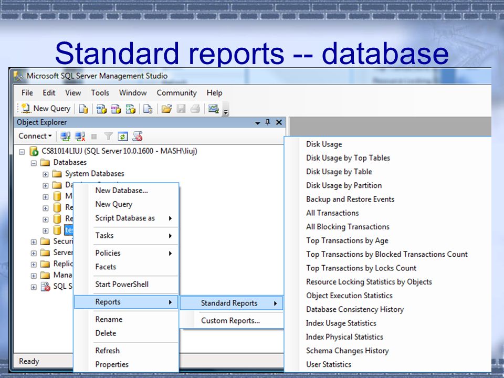Click Reports in the context menu

click(x=126, y=302)
